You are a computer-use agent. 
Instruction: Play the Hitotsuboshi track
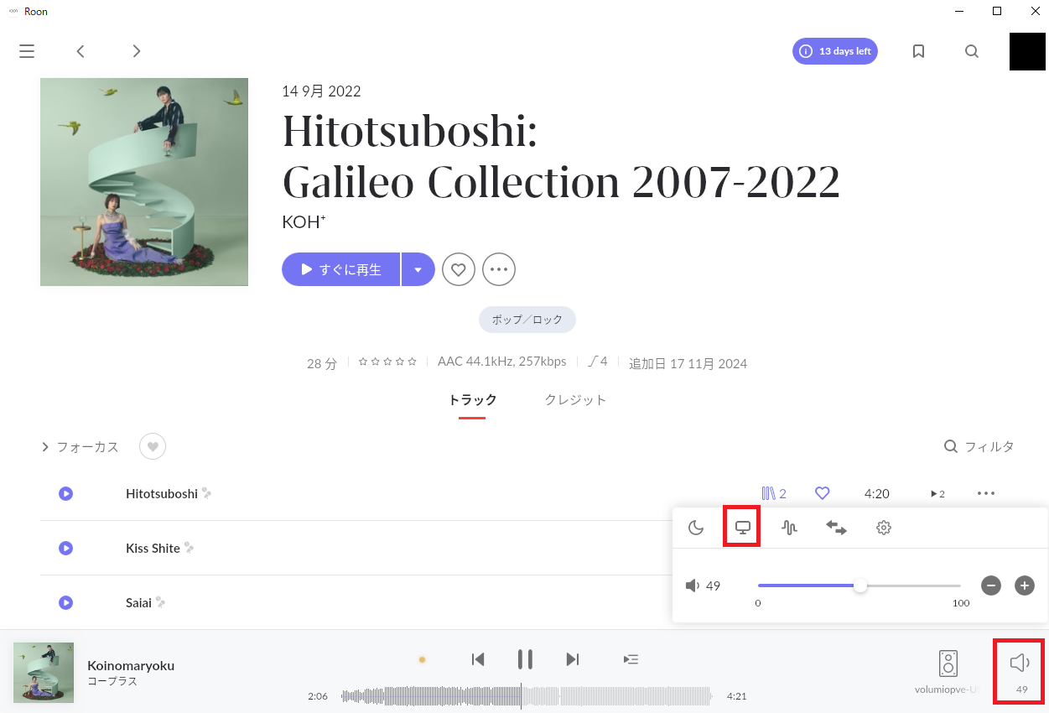tap(65, 494)
